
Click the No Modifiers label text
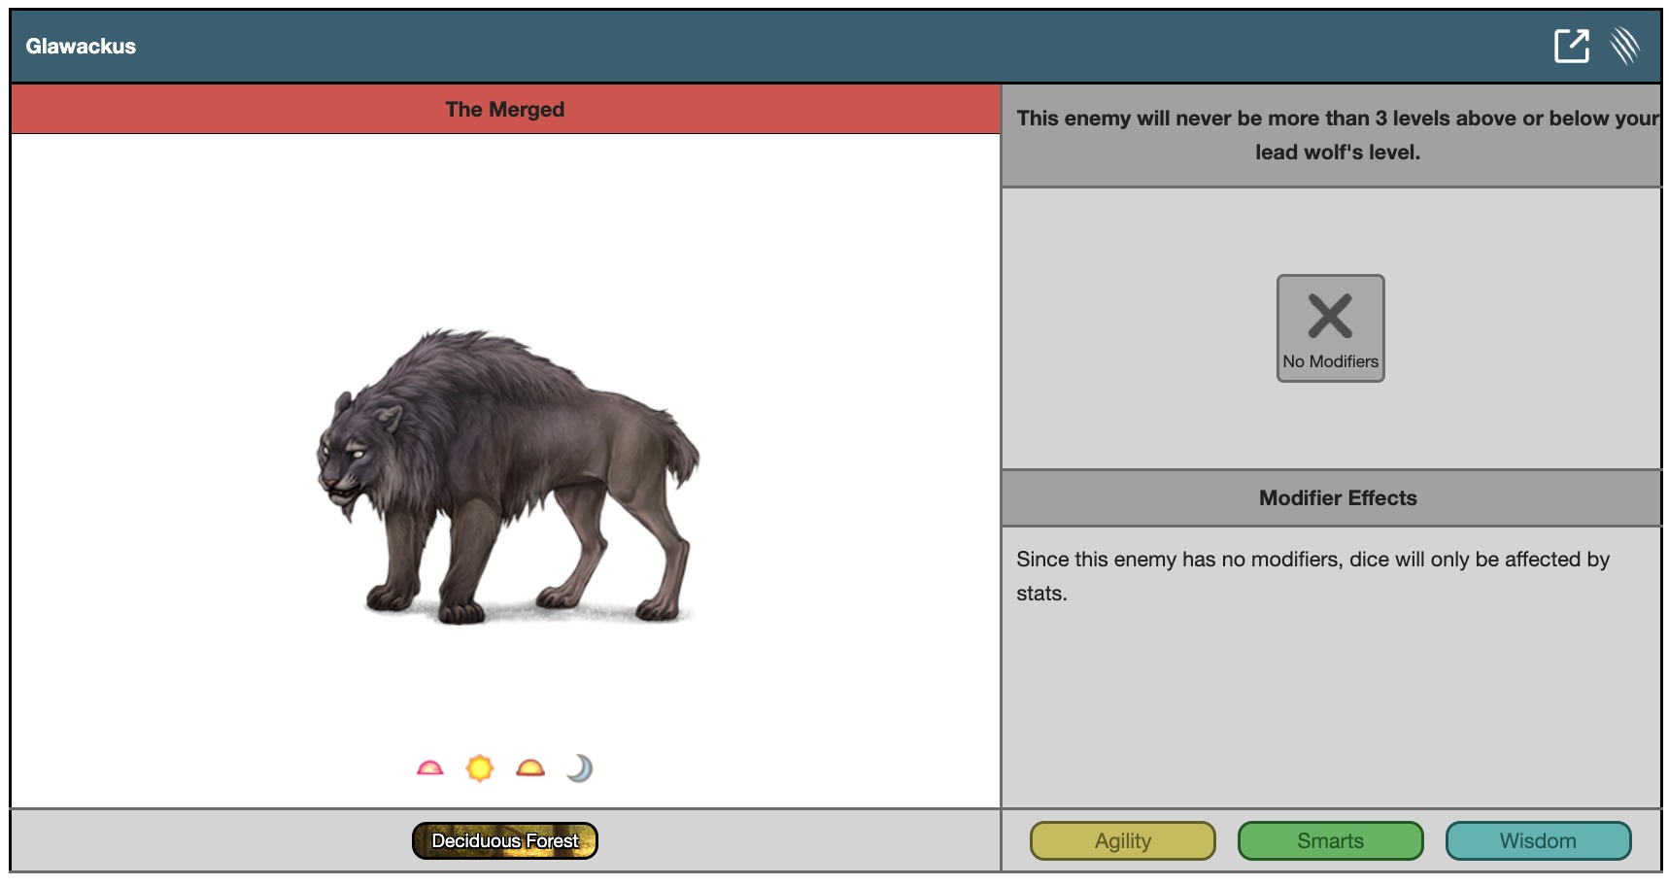(1330, 361)
